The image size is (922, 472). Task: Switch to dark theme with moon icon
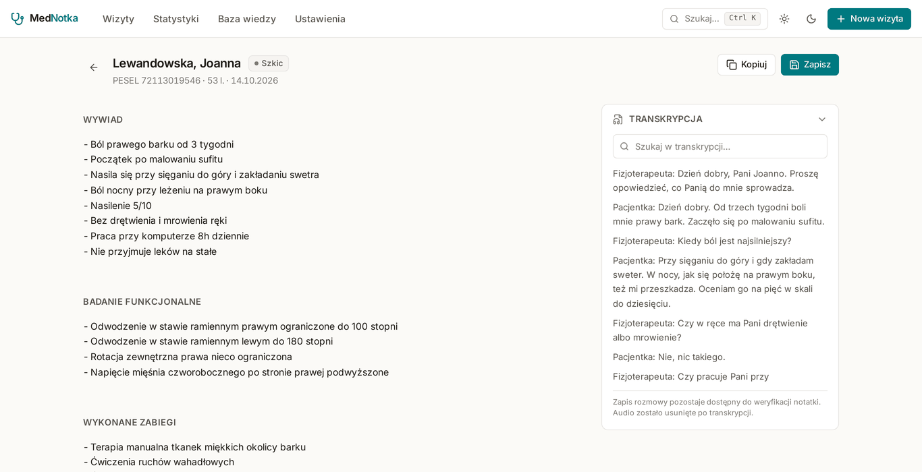811,19
